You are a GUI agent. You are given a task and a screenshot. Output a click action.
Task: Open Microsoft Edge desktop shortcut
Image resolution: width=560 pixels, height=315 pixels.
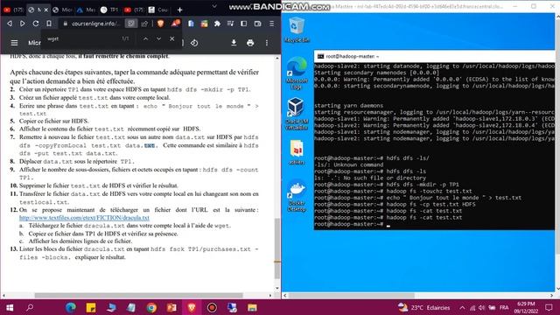click(297, 73)
